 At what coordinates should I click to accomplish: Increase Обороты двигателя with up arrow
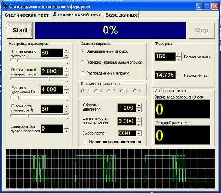point(139,106)
